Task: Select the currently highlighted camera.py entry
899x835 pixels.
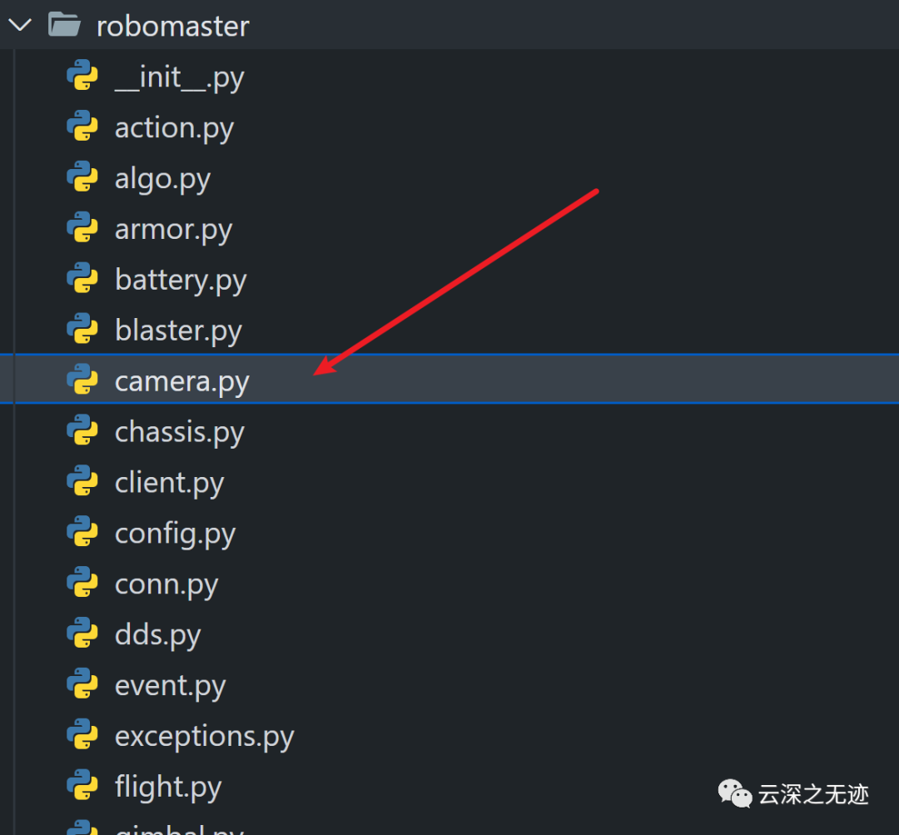Action: pos(181,380)
